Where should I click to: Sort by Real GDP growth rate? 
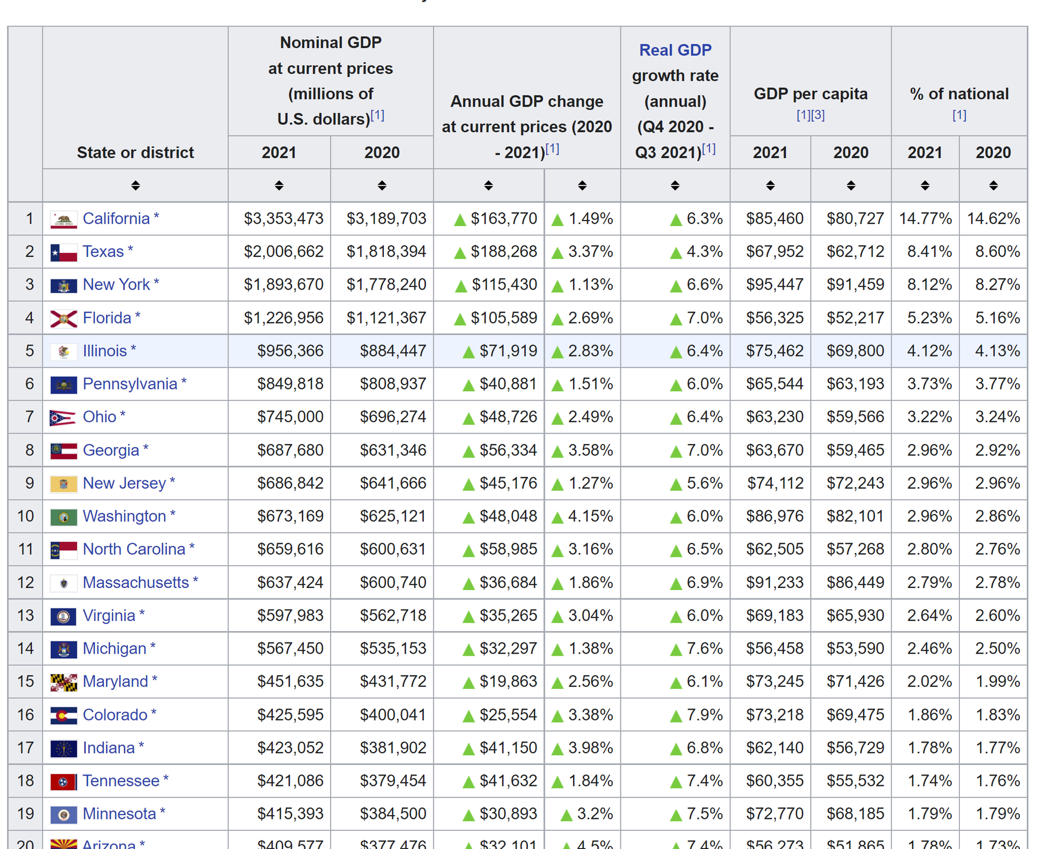pyautogui.click(x=675, y=186)
